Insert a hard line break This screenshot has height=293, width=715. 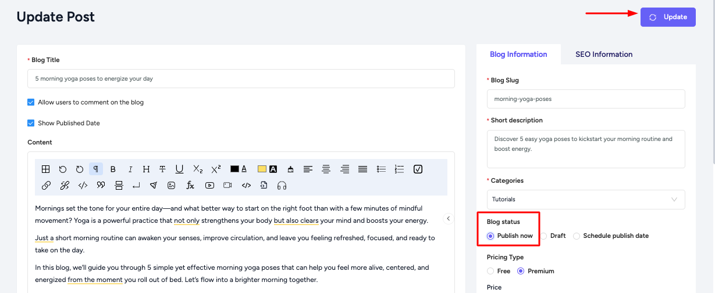tap(136, 186)
